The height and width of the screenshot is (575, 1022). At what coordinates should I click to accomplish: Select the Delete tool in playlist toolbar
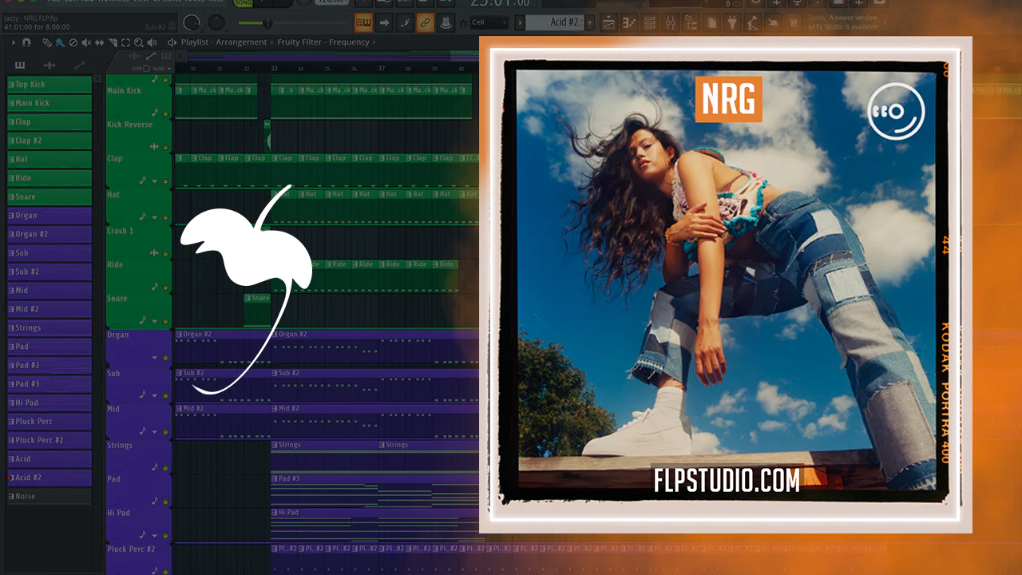pyautogui.click(x=73, y=42)
